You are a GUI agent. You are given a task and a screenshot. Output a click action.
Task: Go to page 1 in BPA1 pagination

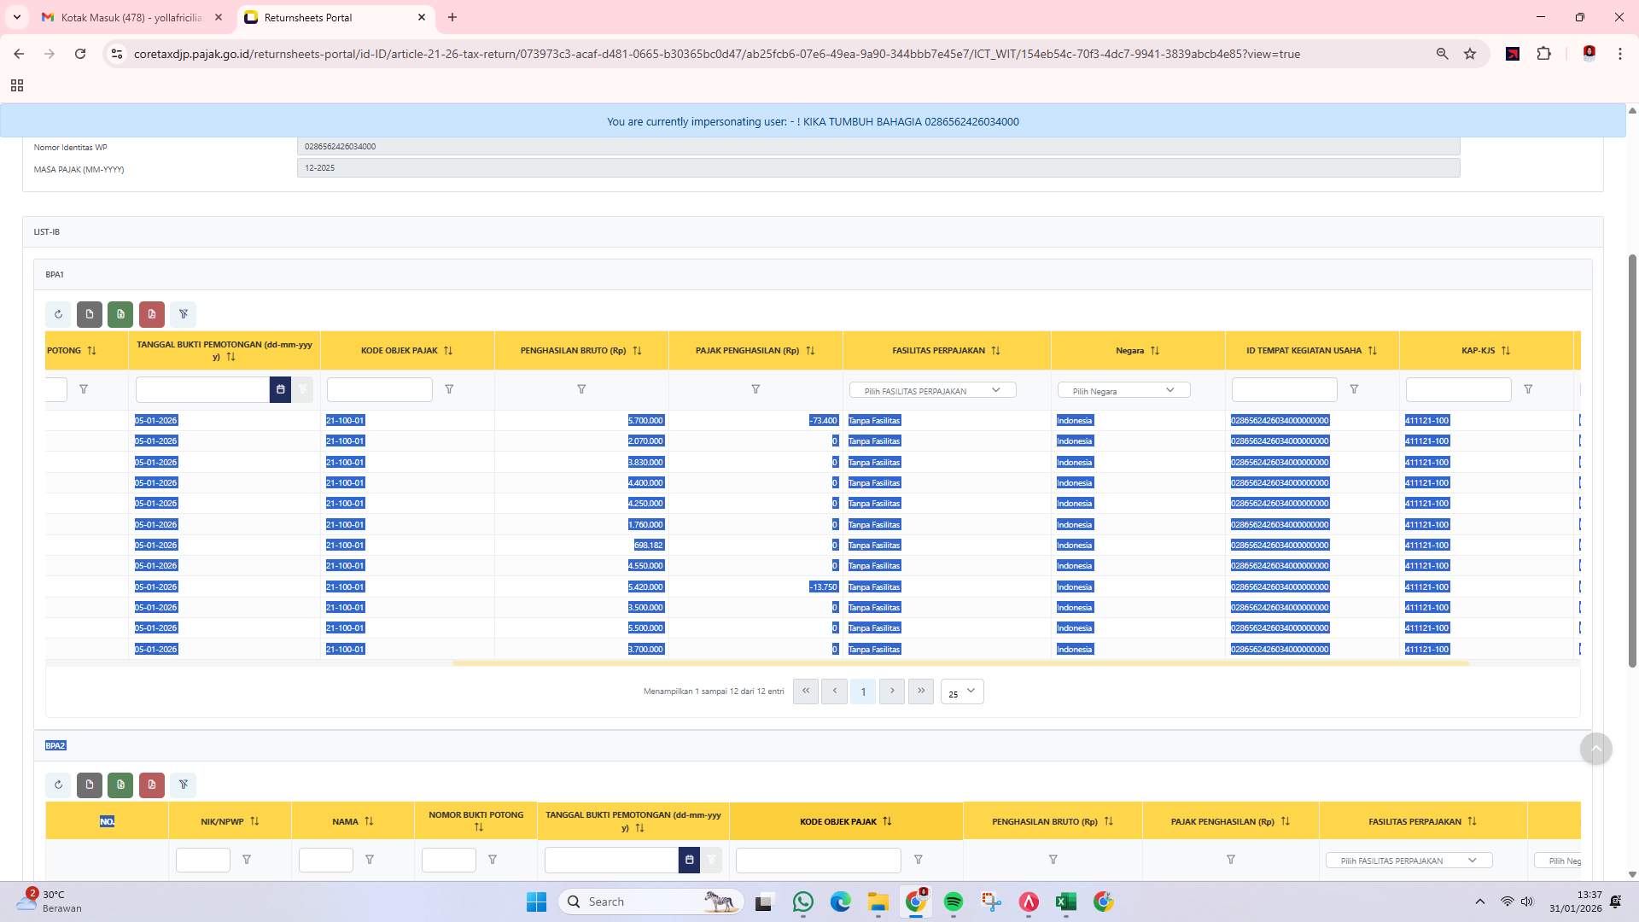pyautogui.click(x=863, y=691)
